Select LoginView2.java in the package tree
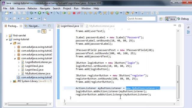192x108 pixels. click(x=32, y=70)
